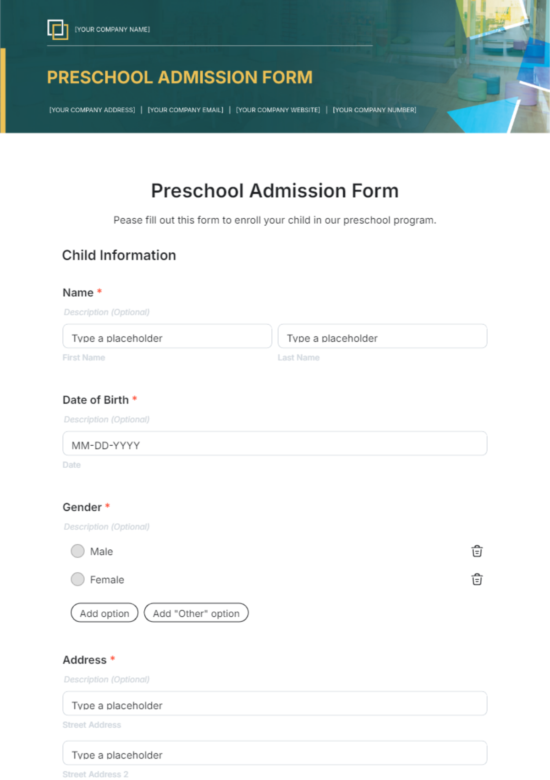
Task: Click the Last Name input field
Action: pos(382,336)
